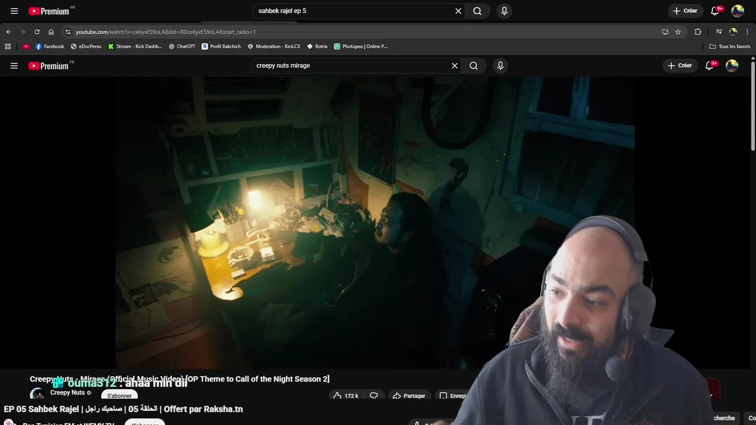Open the account avatar in the inner header
This screenshot has width=756, height=425.
pyautogui.click(x=732, y=66)
